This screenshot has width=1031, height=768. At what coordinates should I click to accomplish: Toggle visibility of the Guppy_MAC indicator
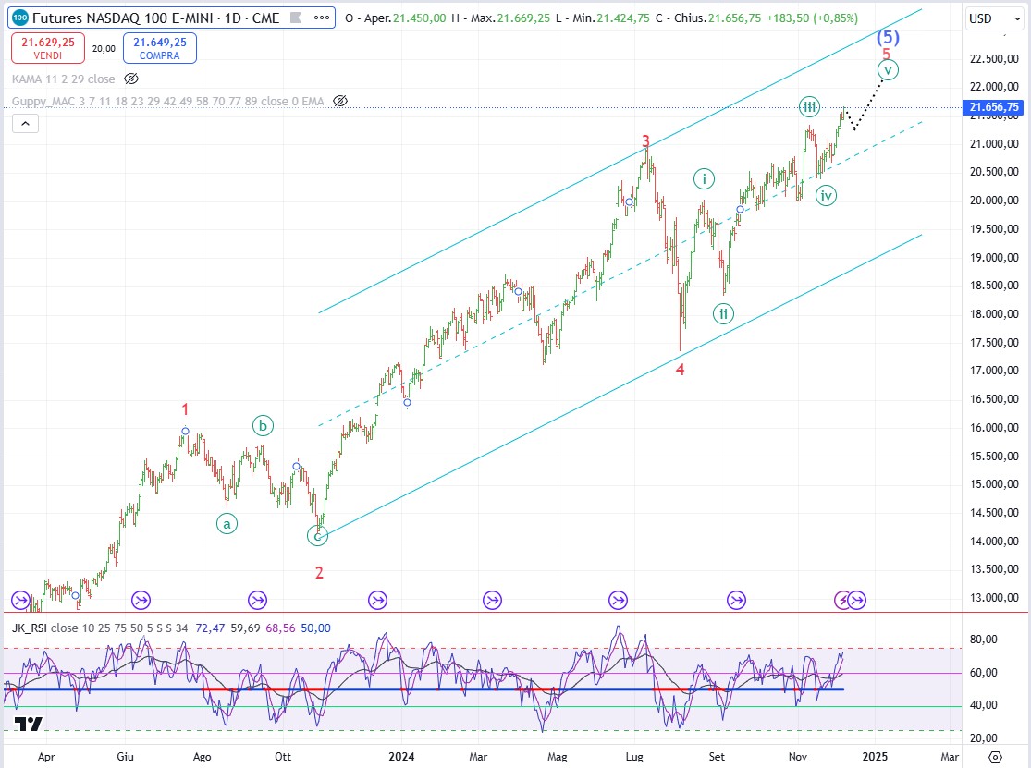point(340,101)
